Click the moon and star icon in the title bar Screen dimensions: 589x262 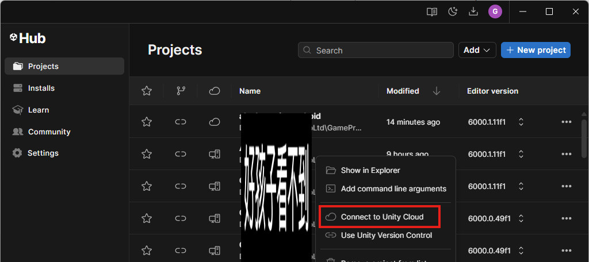(453, 11)
